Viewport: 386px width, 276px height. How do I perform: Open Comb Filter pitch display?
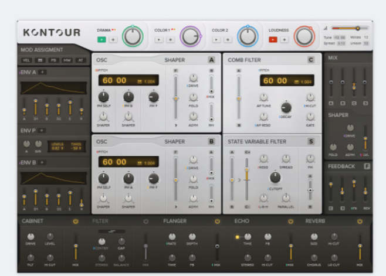pyautogui.click(x=287, y=80)
